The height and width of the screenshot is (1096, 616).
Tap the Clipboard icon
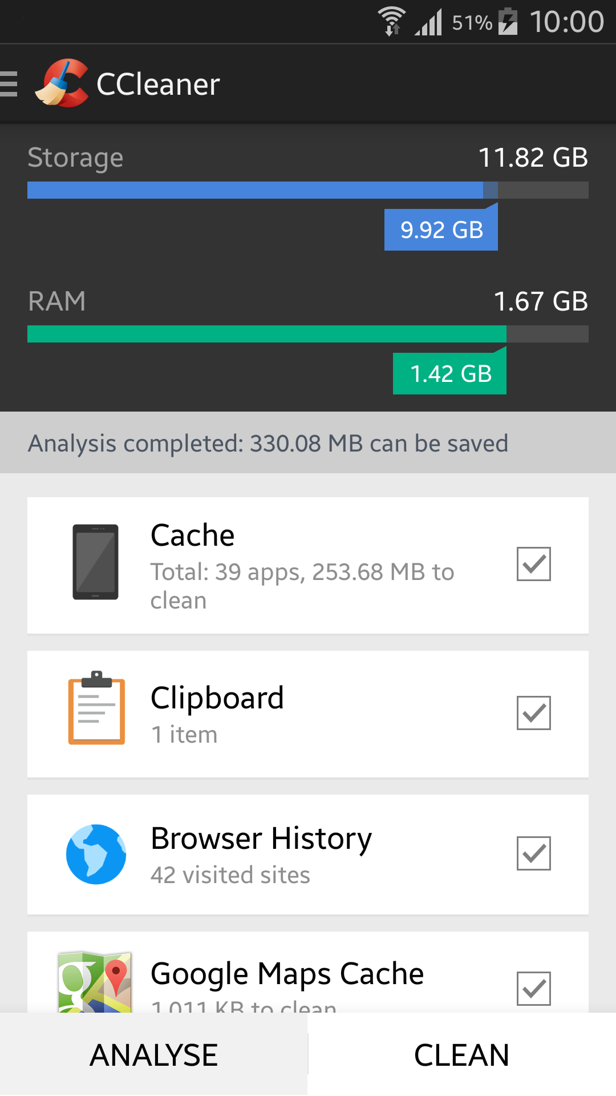96,708
